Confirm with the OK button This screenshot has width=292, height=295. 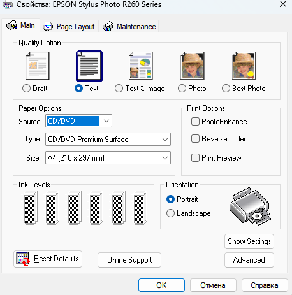click(x=161, y=285)
